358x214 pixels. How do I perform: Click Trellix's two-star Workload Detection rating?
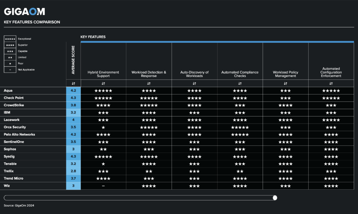click(149, 171)
